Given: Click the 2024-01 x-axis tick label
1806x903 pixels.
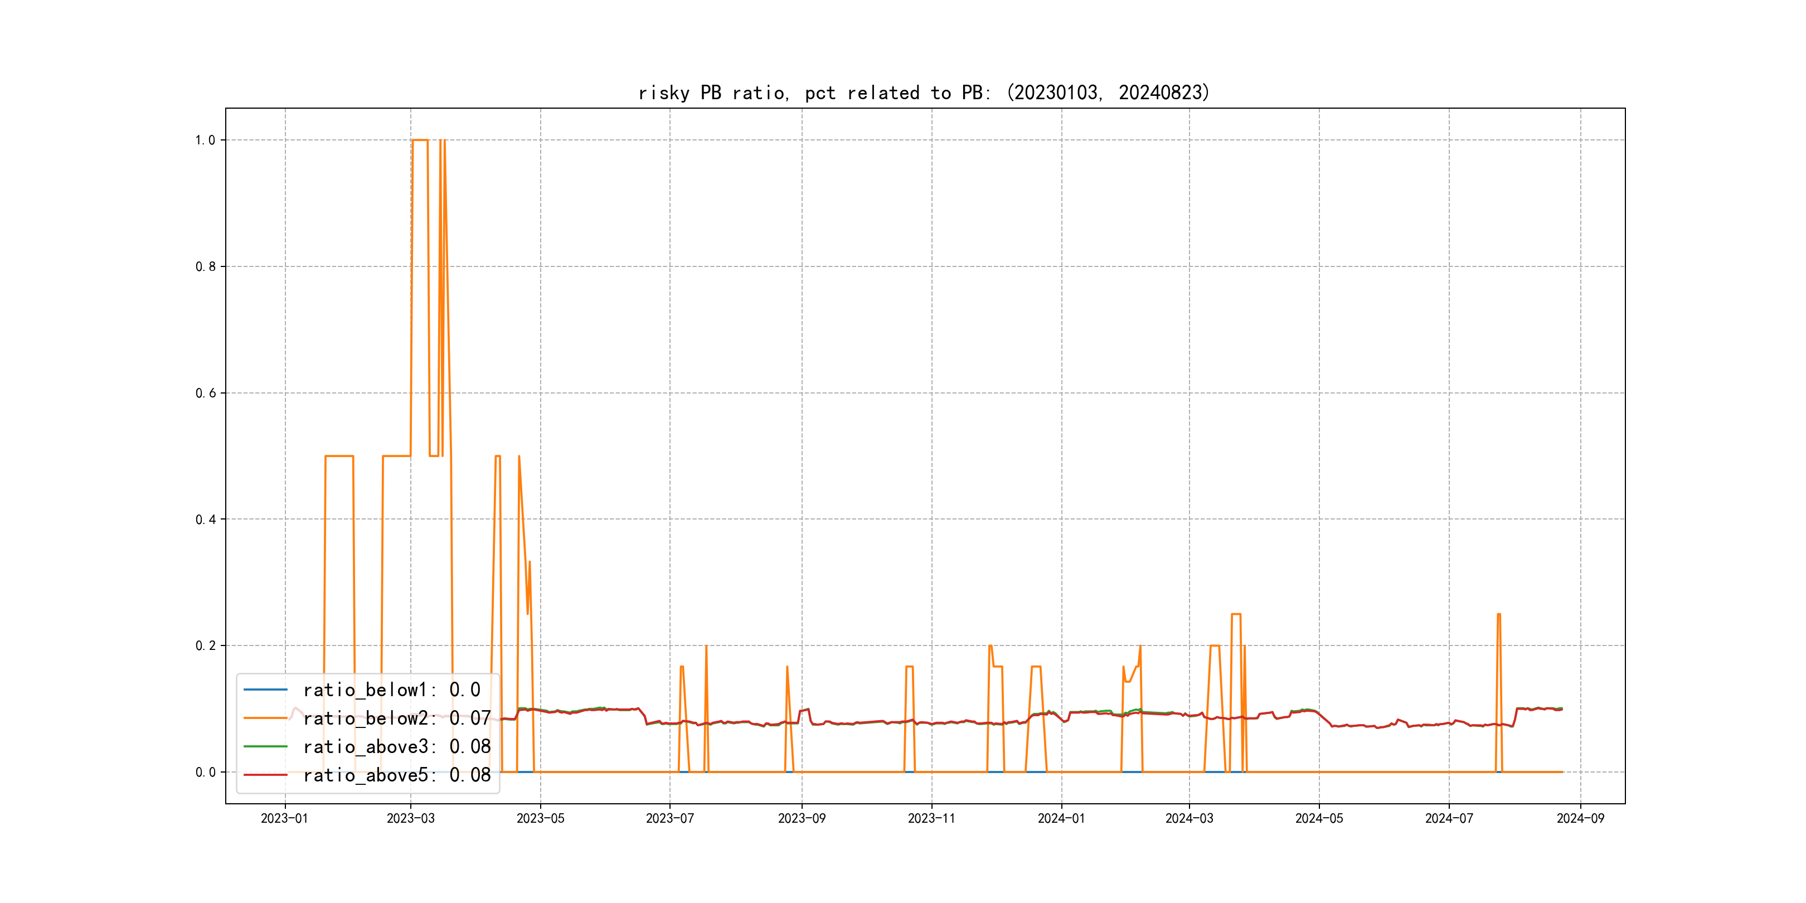Looking at the screenshot, I should point(1061,818).
